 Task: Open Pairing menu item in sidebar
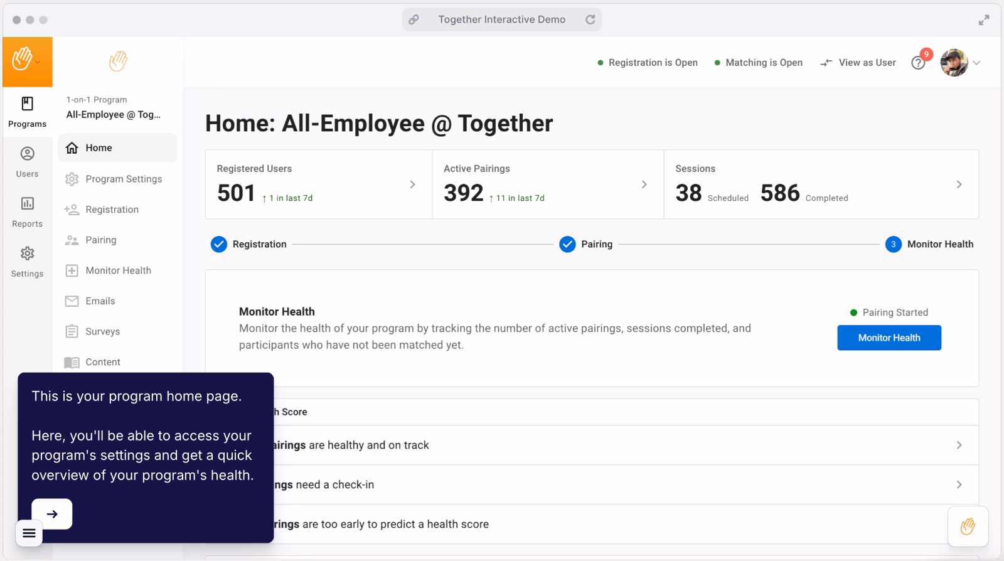[117, 240]
